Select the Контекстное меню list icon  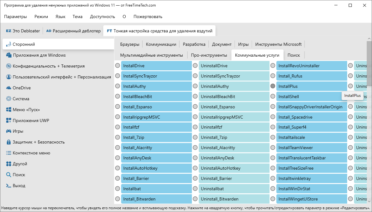pos(8,153)
